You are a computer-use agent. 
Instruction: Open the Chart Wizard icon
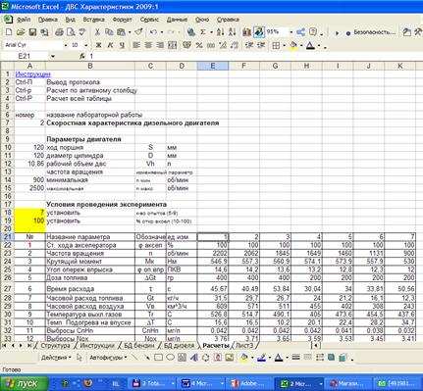pos(246,32)
